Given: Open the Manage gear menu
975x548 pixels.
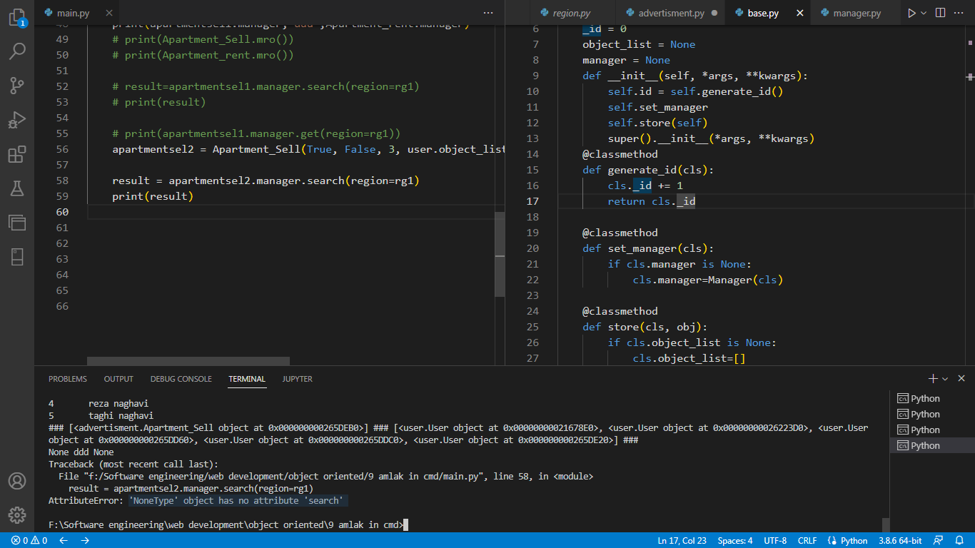Looking at the screenshot, I should click(x=17, y=515).
